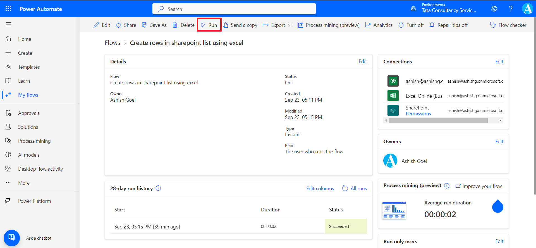This screenshot has height=248, width=536.
Task: Open the Help question mark icon
Action: pos(511,9)
